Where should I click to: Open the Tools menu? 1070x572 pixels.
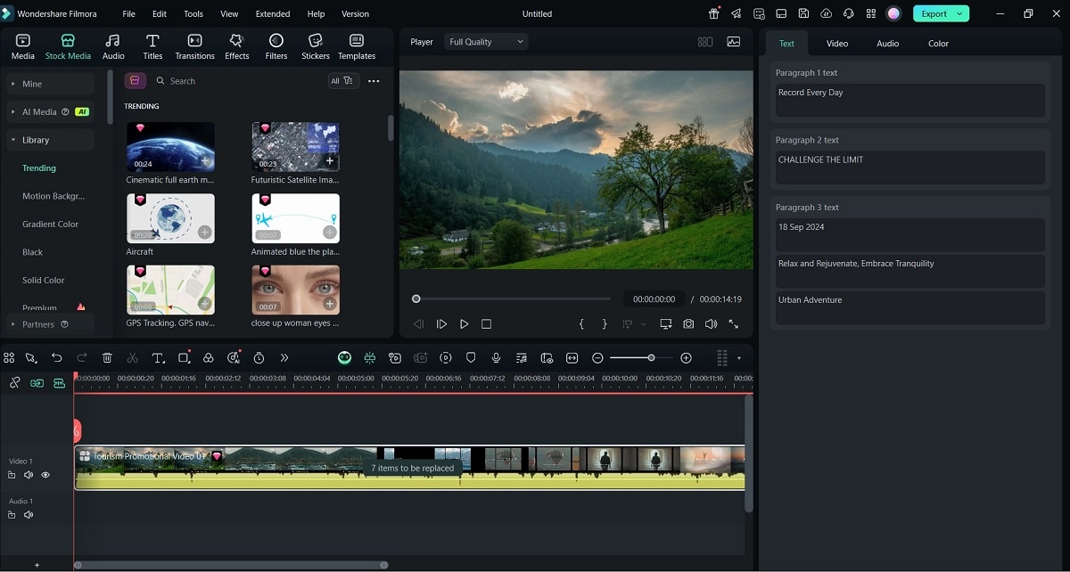193,14
